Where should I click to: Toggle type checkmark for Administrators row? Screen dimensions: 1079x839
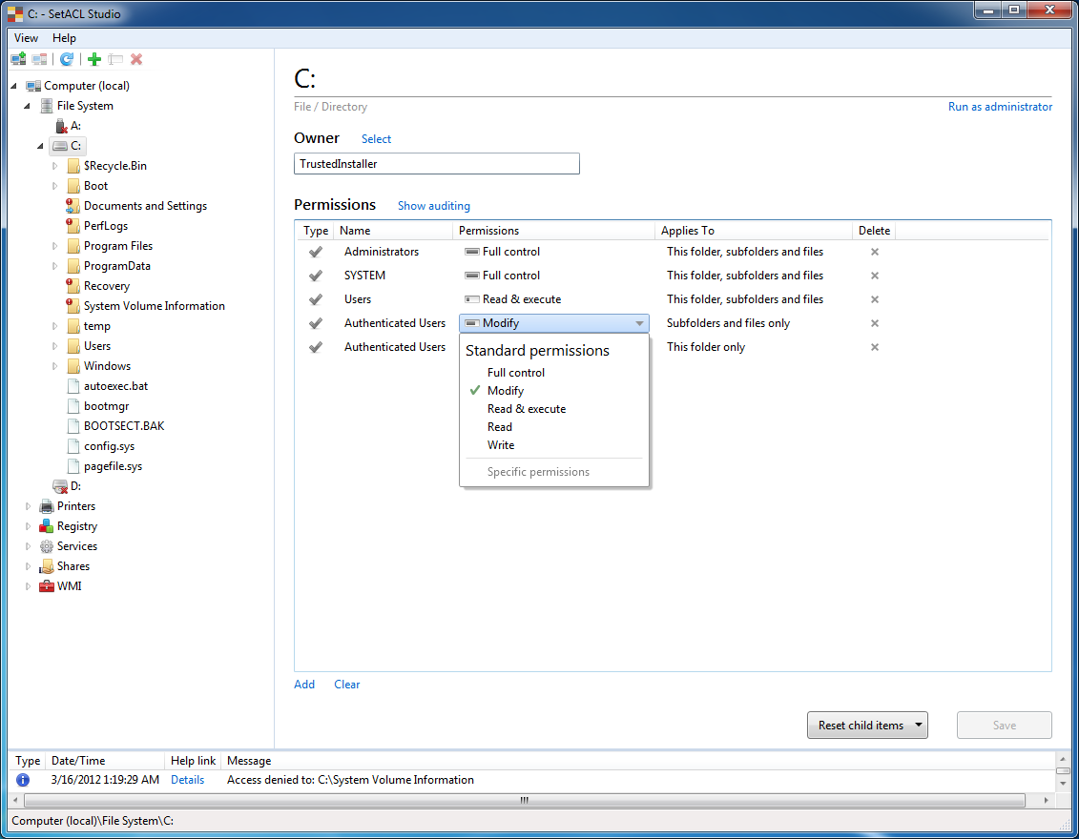(315, 252)
